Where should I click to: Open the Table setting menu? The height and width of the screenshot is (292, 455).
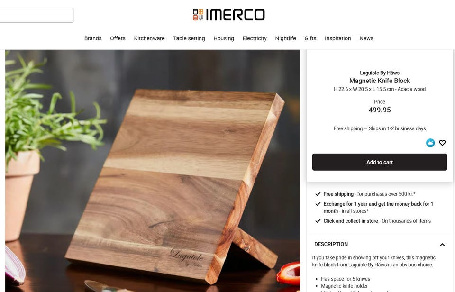pyautogui.click(x=189, y=38)
